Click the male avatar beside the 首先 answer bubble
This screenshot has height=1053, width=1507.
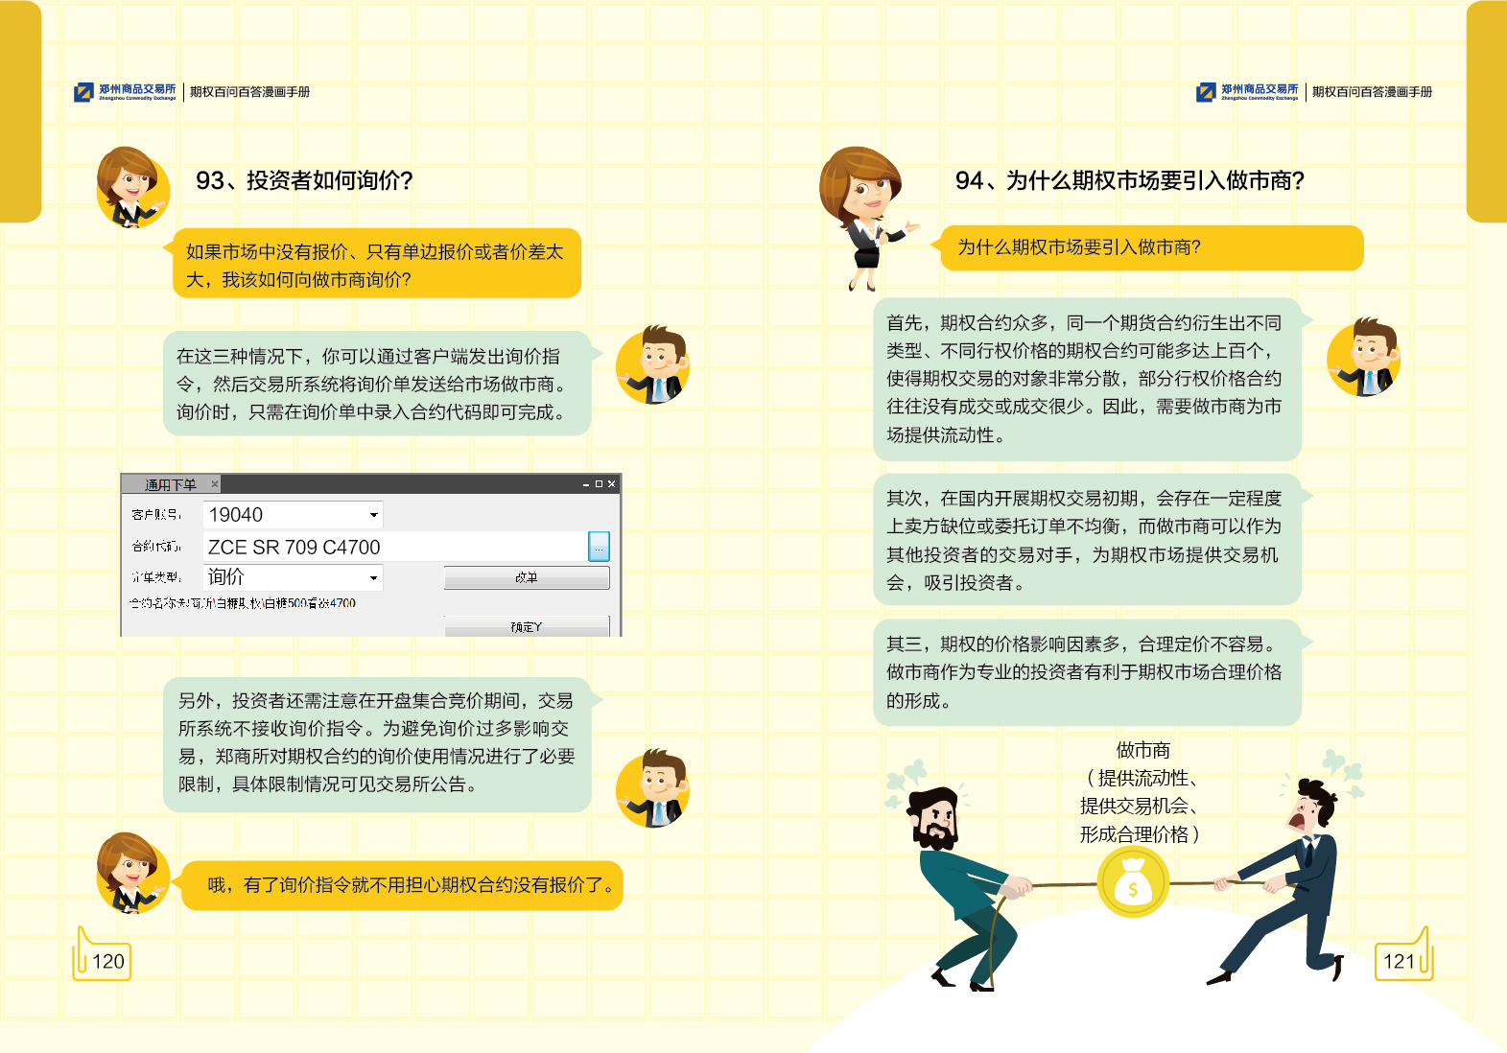1364,358
